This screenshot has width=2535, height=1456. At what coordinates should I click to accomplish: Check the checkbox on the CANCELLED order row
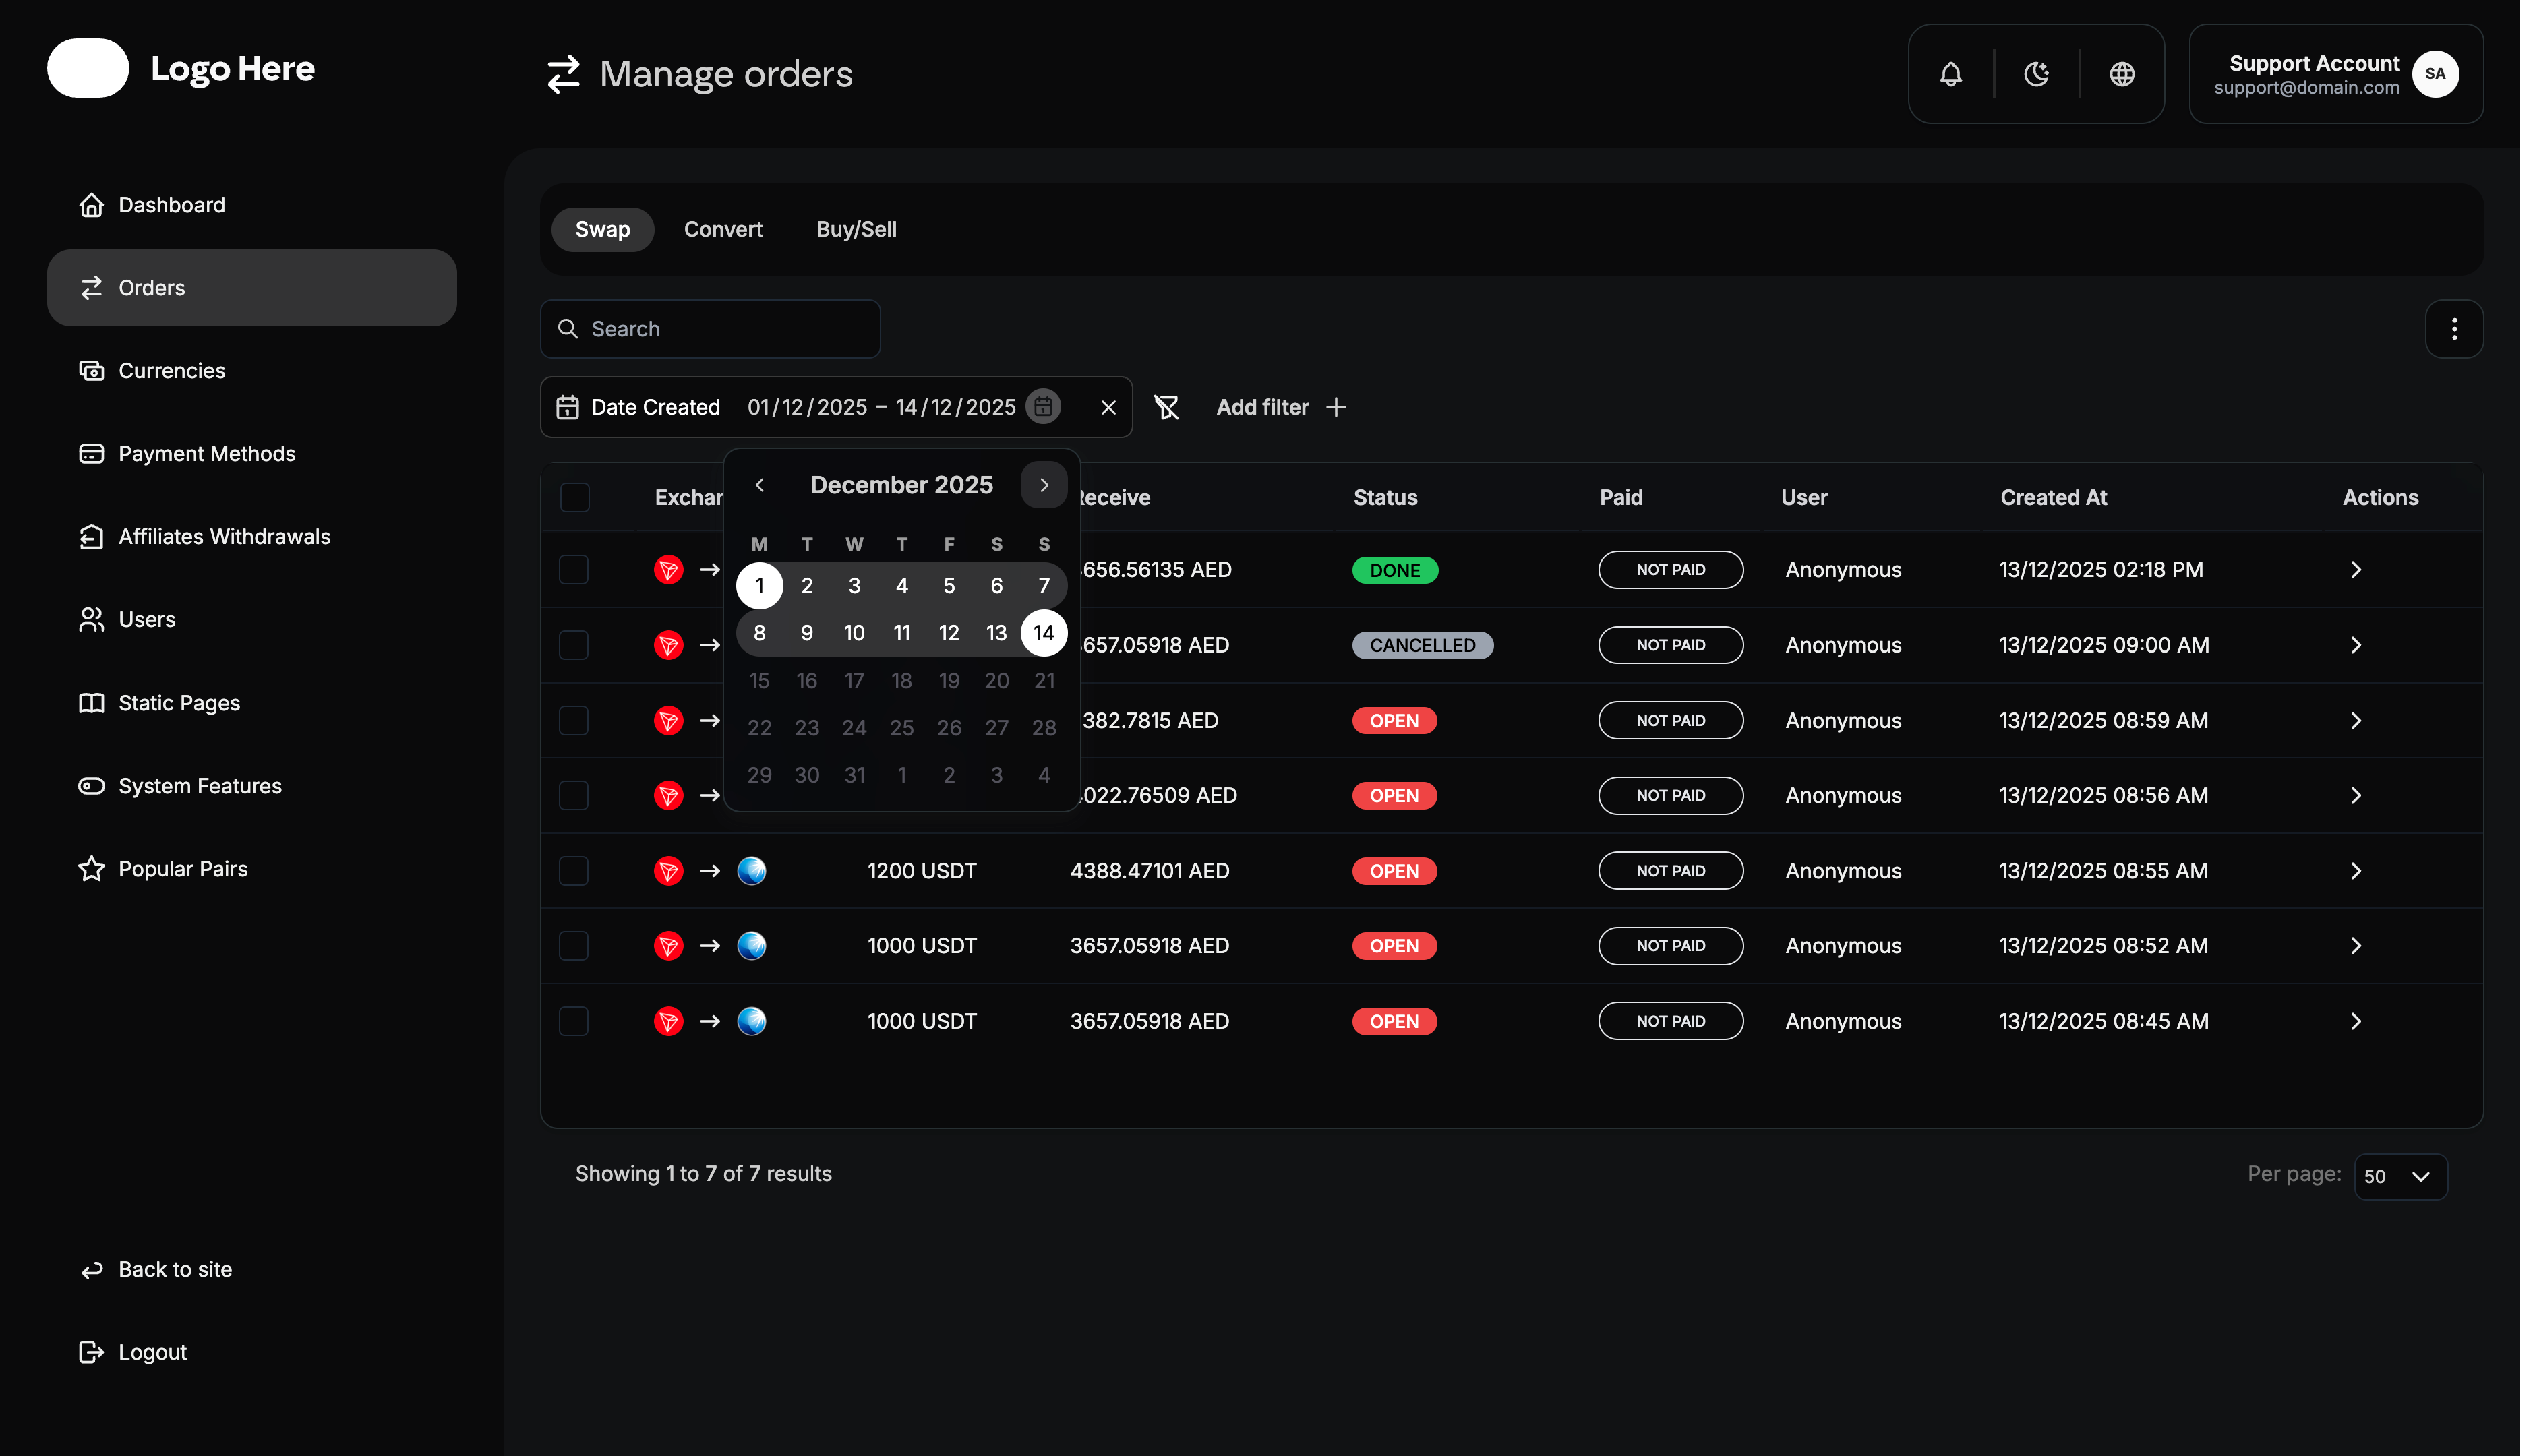[574, 645]
